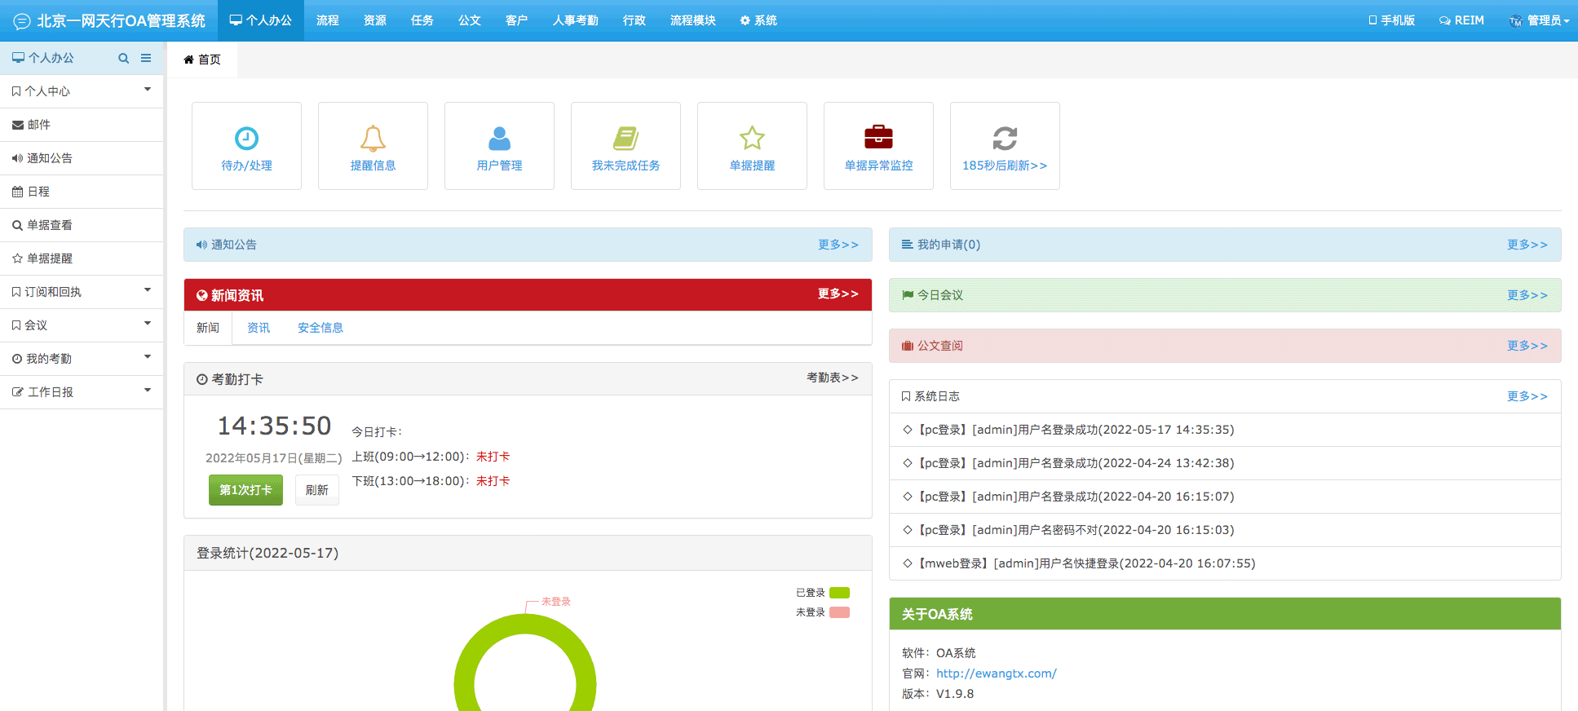1578x711 pixels.
Task: Open the 流程 top menu
Action: point(328,20)
